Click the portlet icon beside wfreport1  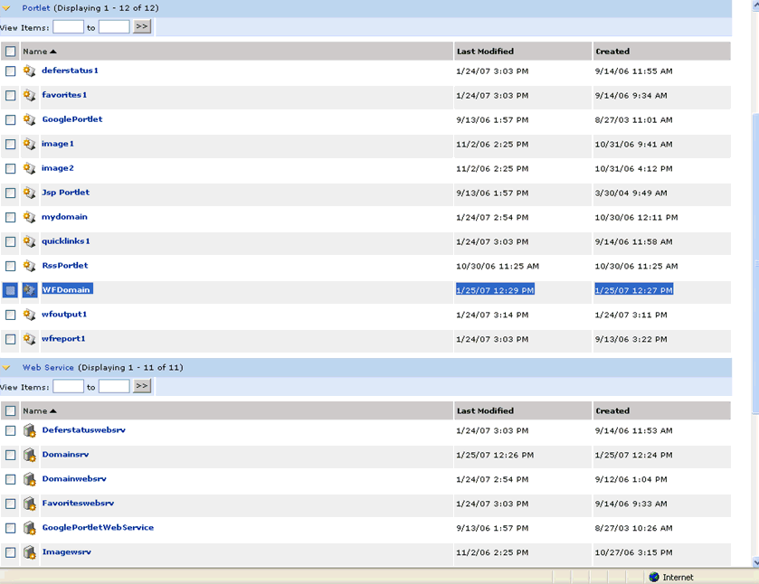click(x=30, y=339)
